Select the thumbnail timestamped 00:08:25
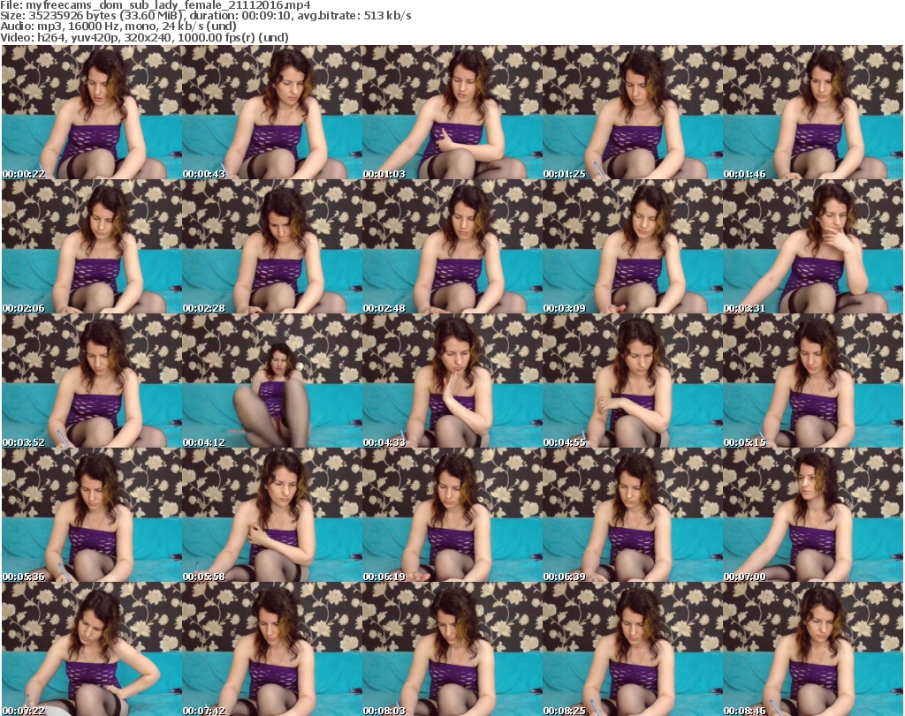Image resolution: width=905 pixels, height=716 pixels. [x=632, y=649]
